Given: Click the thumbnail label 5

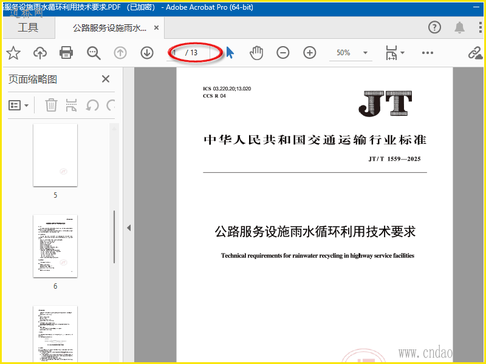Looking at the screenshot, I should (x=55, y=195).
